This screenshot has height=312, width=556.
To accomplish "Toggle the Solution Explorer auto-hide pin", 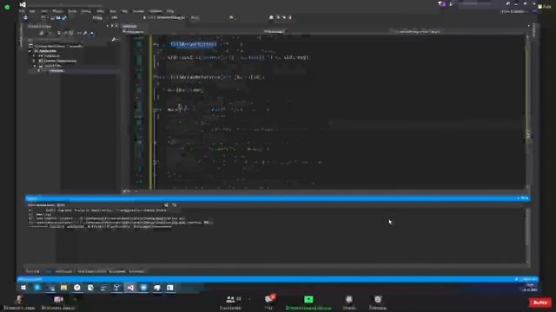I will tap(112, 26).
